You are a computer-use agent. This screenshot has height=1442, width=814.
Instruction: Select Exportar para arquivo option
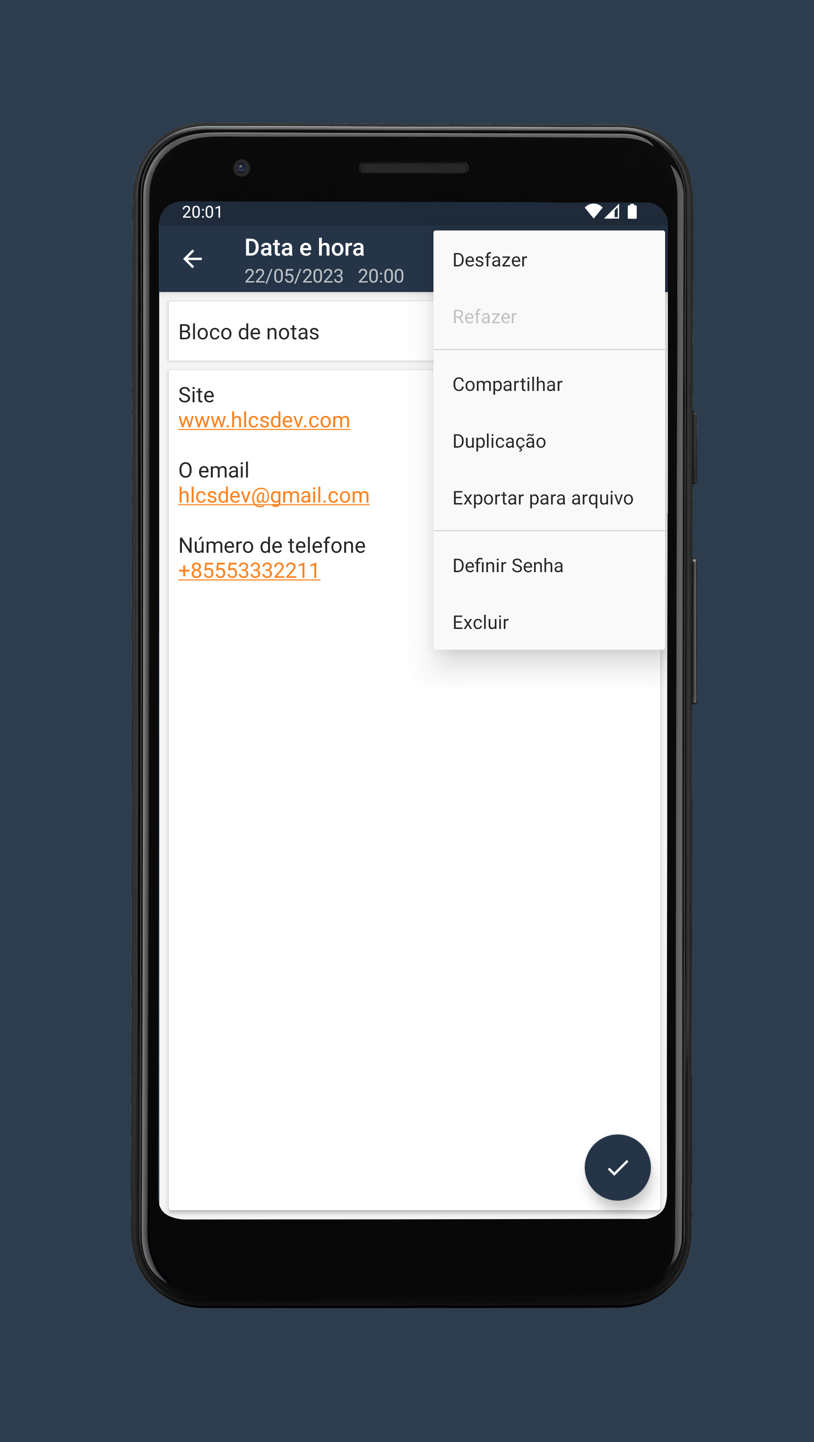click(549, 498)
